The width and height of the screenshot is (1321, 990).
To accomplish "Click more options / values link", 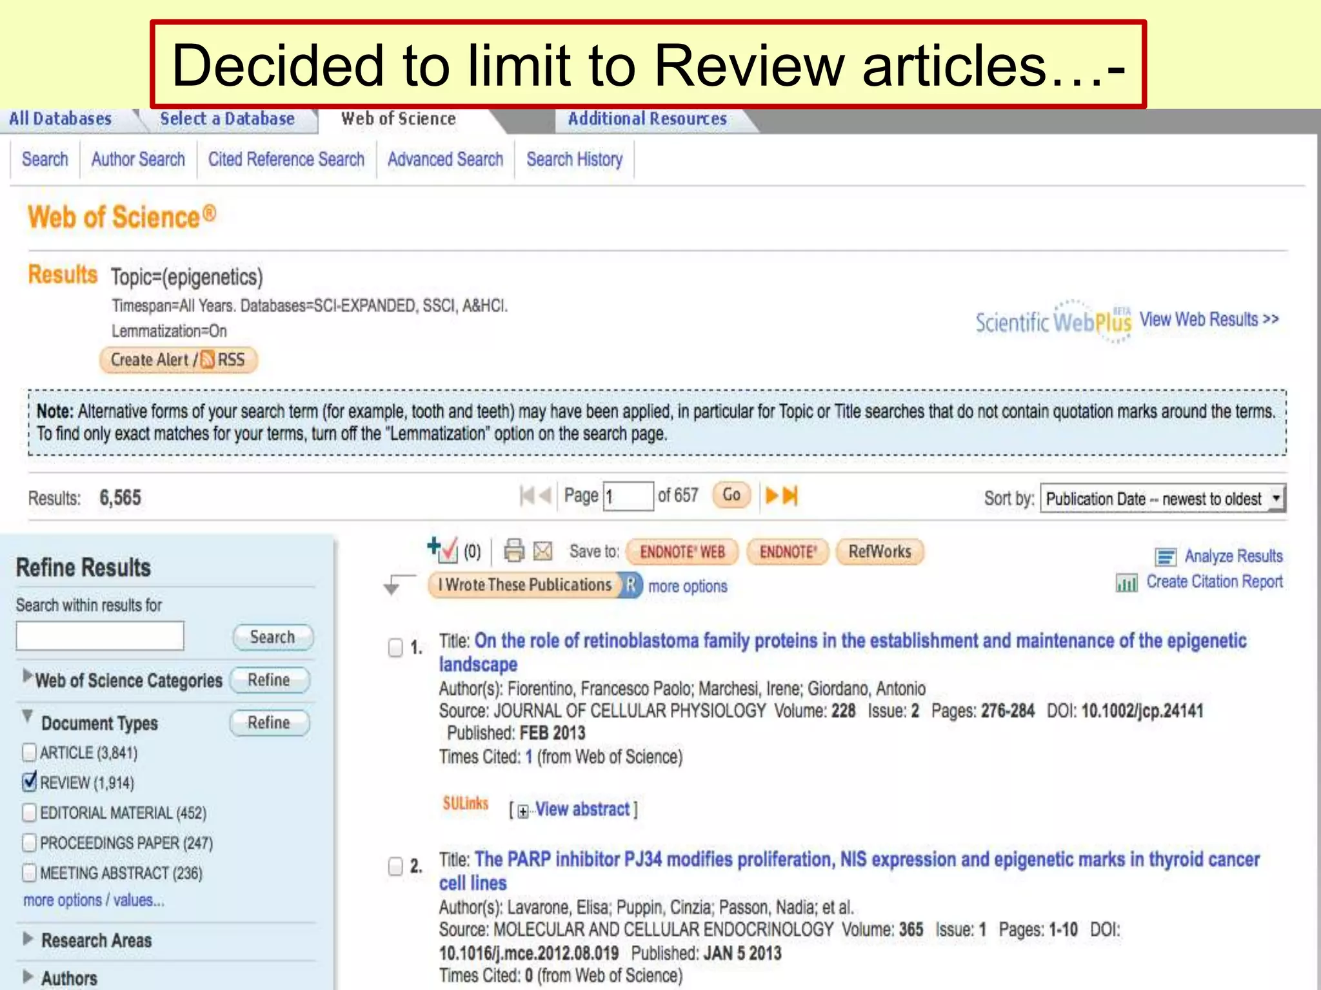I will [94, 900].
